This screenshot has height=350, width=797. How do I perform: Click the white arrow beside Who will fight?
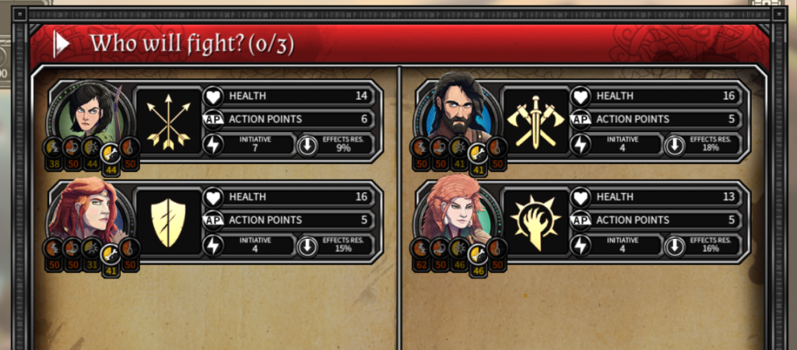click(x=61, y=44)
